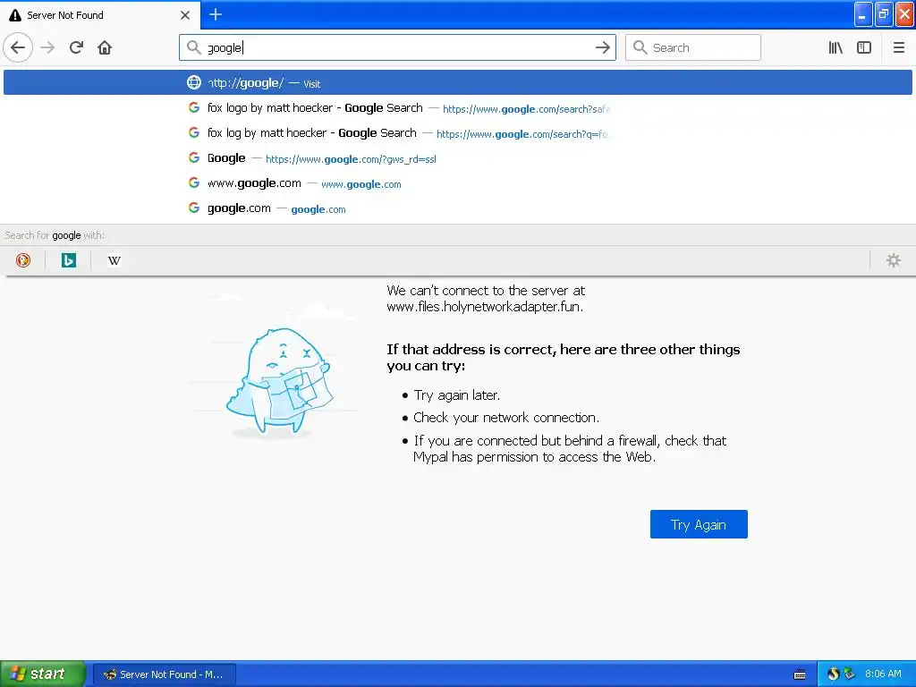The height and width of the screenshot is (687, 916).
Task: Select www.google.com suggestion
Action: coord(458,183)
